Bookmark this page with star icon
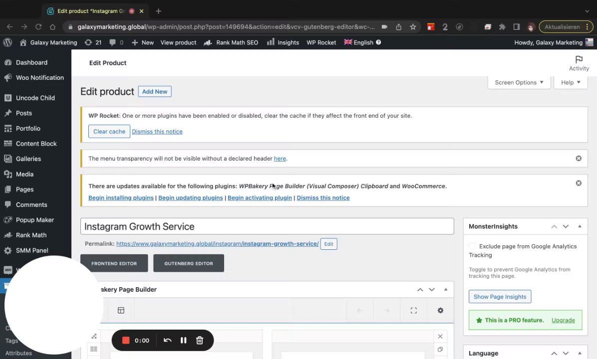Viewport: 597px width, 359px height. (x=413, y=26)
